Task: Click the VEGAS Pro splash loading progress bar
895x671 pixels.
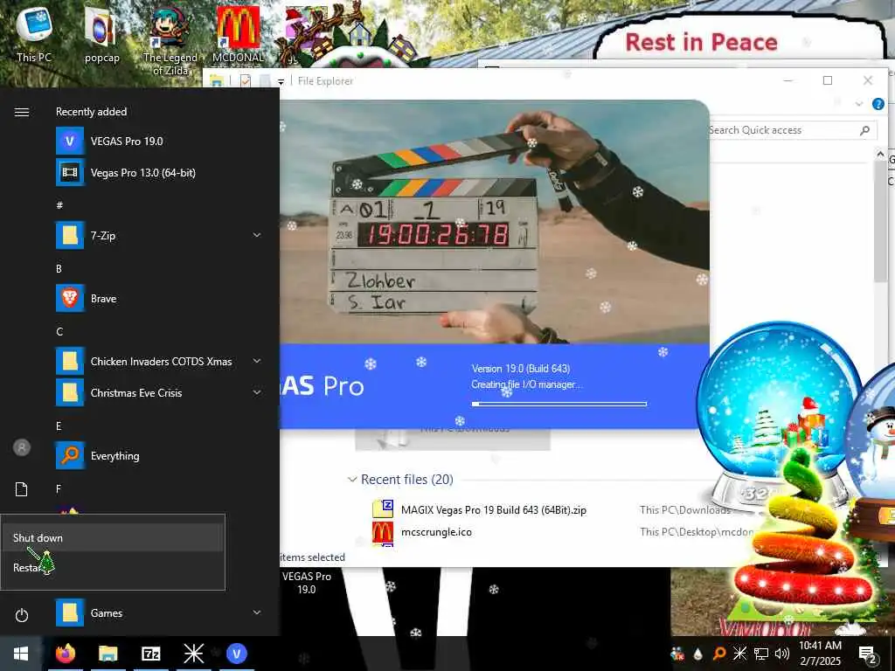Action: point(559,404)
